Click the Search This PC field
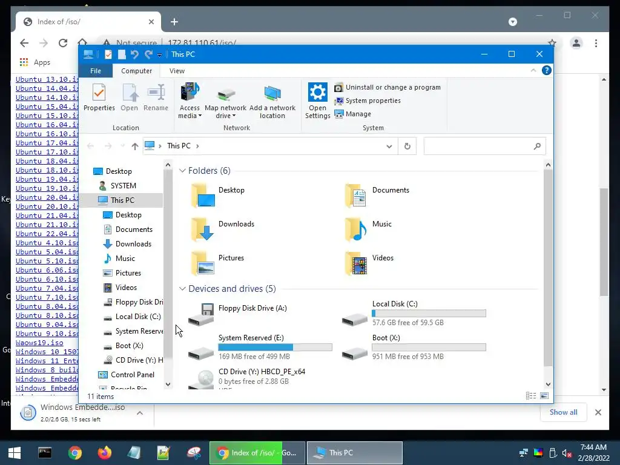 coord(484,147)
